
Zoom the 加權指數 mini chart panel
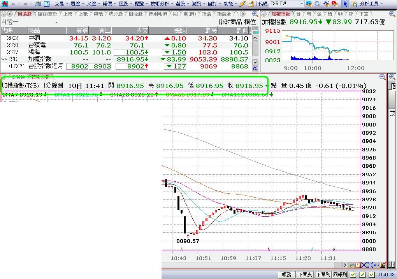[392, 14]
